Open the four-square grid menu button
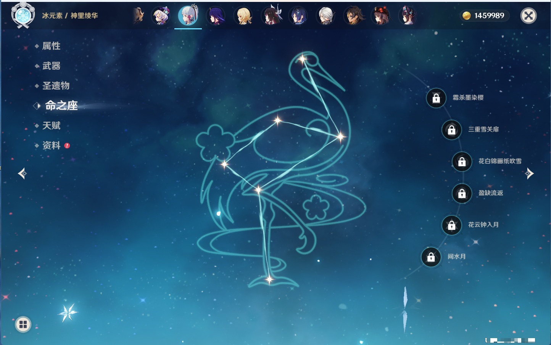This screenshot has width=551, height=345. pos(23,324)
